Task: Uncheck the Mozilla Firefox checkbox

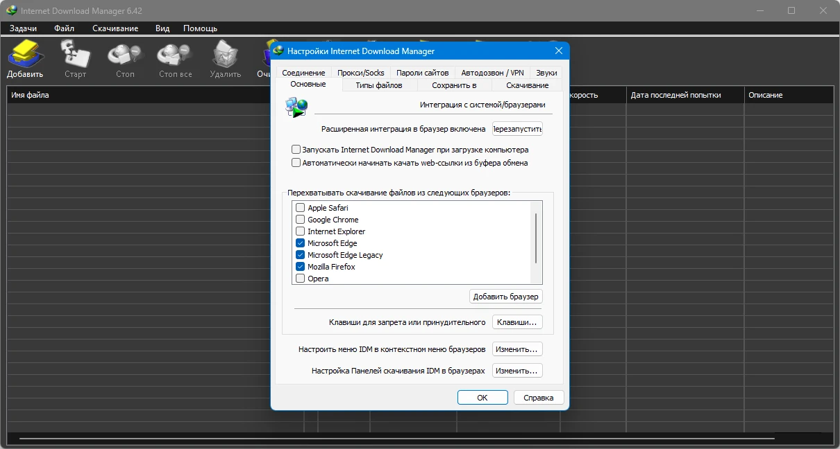Action: click(x=301, y=267)
